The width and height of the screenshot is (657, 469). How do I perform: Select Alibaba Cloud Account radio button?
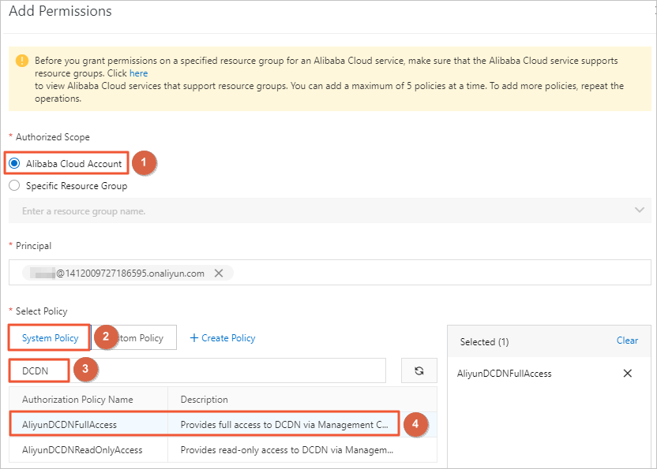[x=14, y=164]
